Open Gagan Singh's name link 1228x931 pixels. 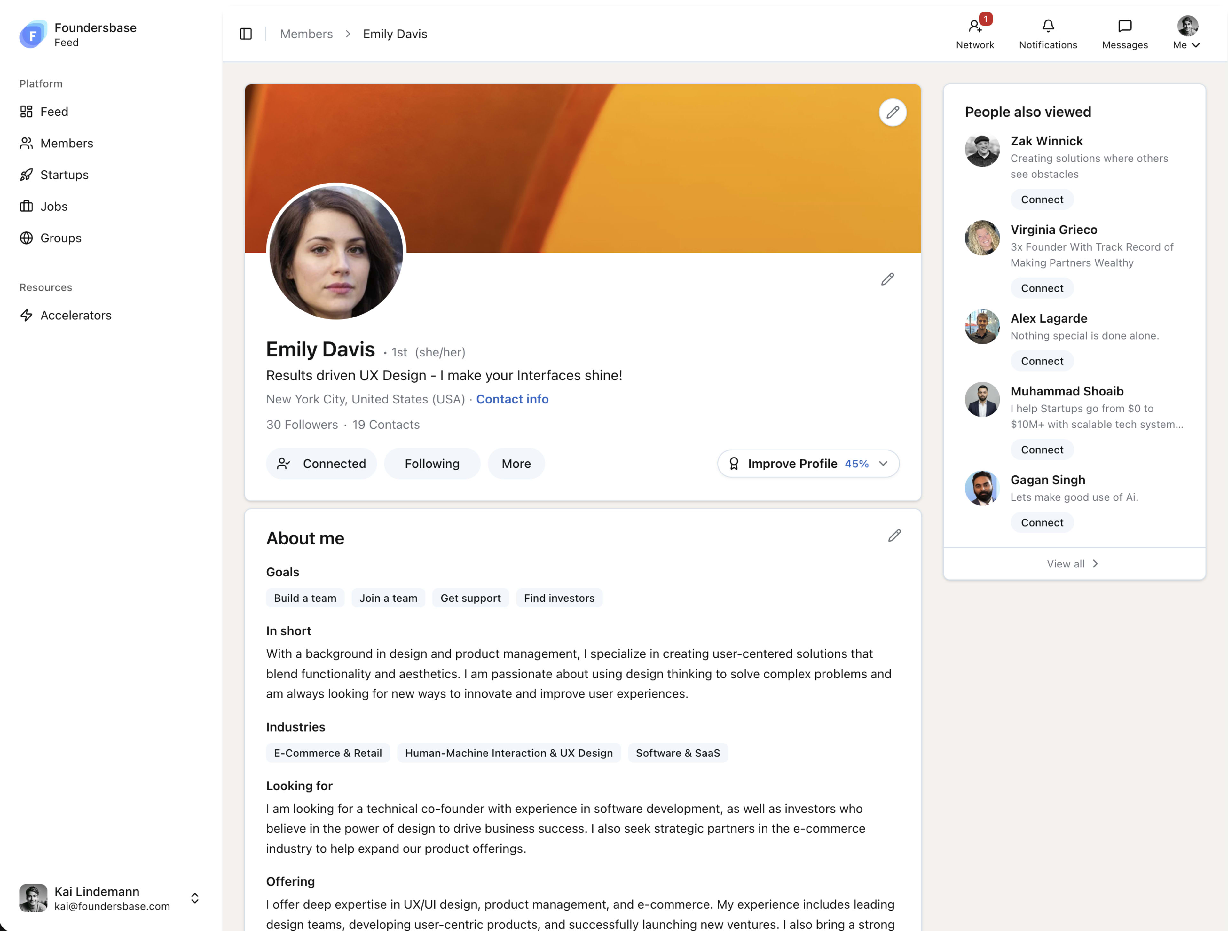click(x=1048, y=480)
